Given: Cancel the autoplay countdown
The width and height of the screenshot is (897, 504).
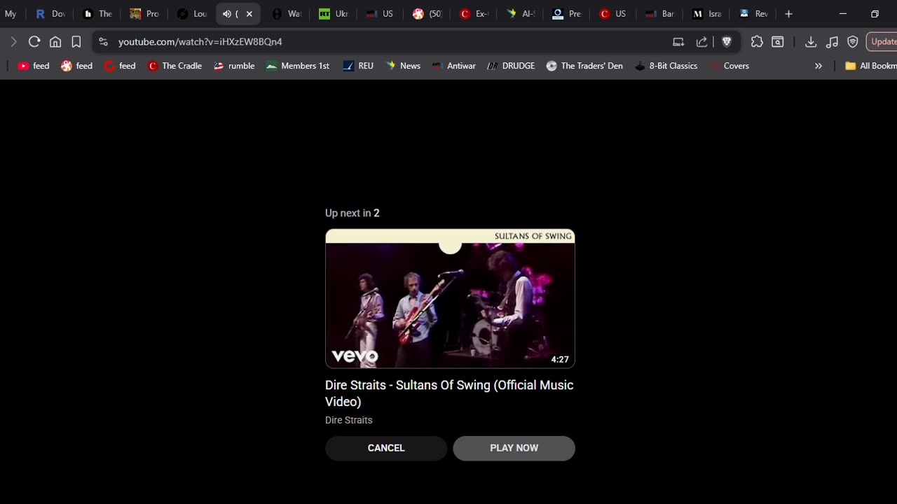Looking at the screenshot, I should 386,448.
